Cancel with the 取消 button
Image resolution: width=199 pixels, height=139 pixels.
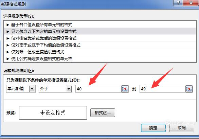[182, 128]
